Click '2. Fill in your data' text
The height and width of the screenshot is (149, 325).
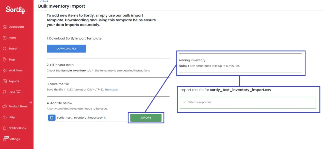pos(60,65)
